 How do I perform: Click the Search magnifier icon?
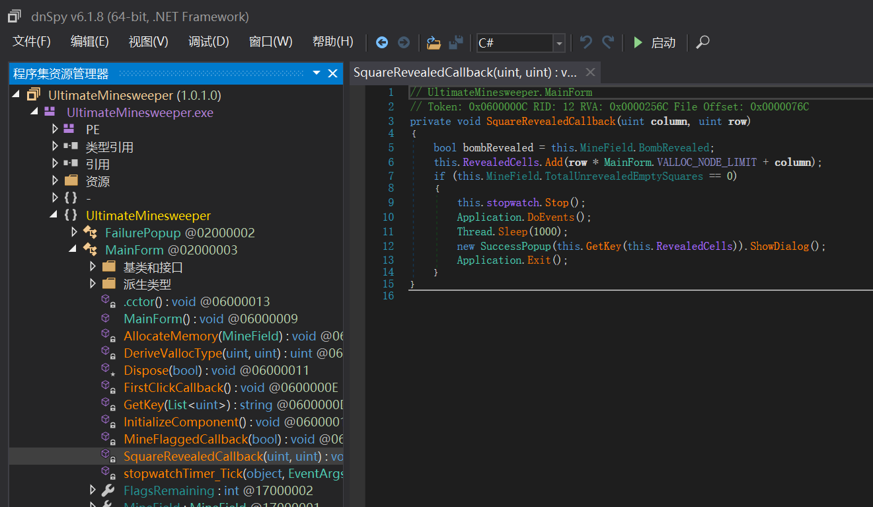point(703,42)
